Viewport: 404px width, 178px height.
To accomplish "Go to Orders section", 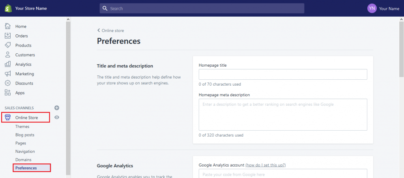I will click(x=21, y=36).
